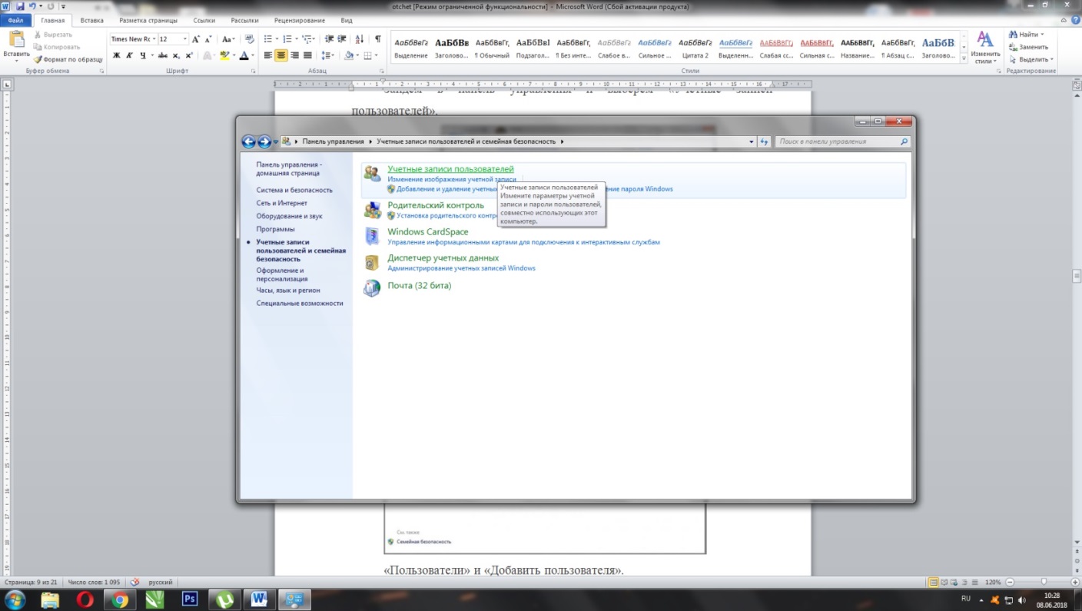The image size is (1082, 611).
Task: Click the Найти (Find) button
Action: (x=1027, y=35)
